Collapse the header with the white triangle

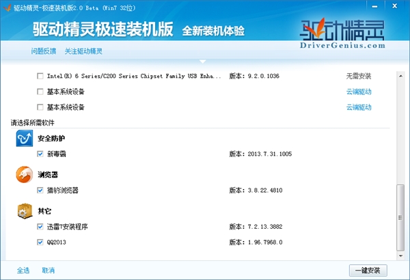[x=203, y=61]
